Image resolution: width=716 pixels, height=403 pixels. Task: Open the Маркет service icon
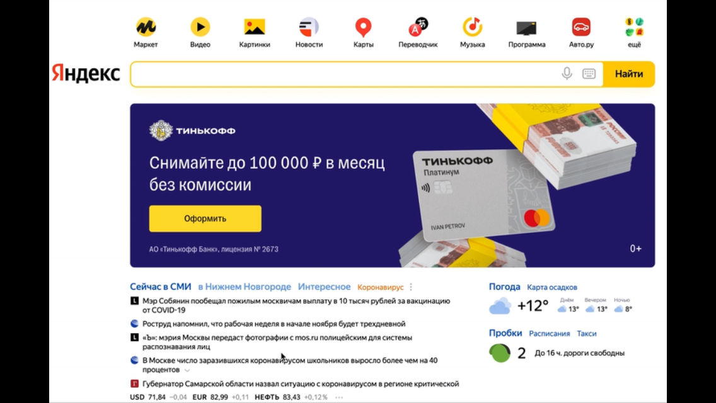[x=146, y=27]
